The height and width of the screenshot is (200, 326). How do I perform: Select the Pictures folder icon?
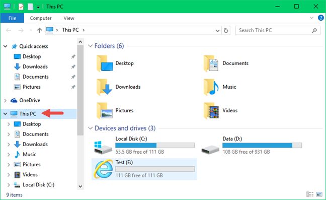coord(105,110)
